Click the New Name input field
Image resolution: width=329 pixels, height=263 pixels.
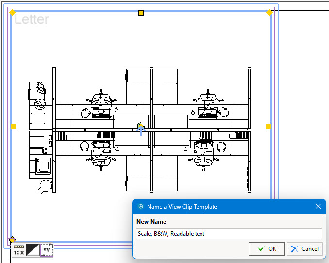coord(229,233)
